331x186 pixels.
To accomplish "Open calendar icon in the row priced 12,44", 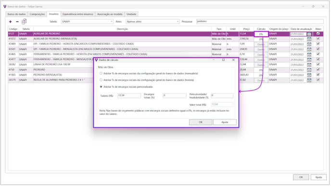I will click(309, 65).
